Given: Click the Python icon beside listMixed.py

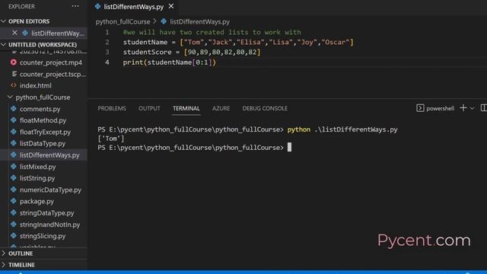Looking at the screenshot, I should (14, 167).
